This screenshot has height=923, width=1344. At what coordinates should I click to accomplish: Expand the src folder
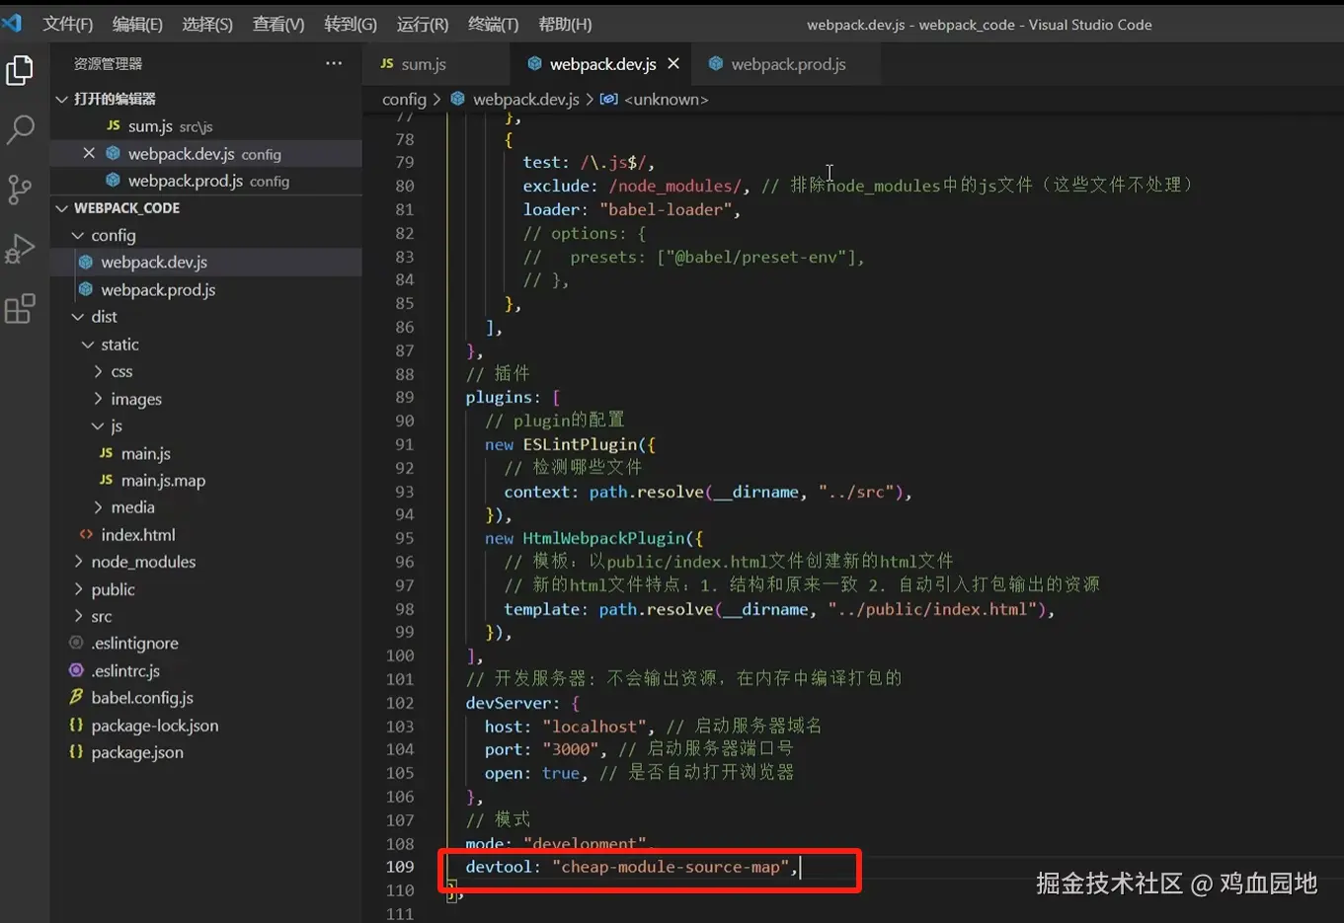[x=207, y=616]
